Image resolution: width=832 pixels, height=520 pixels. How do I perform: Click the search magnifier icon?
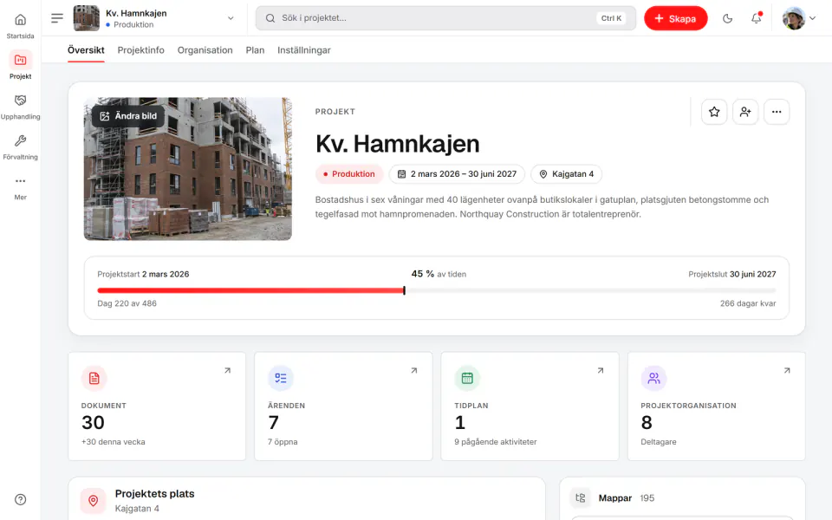click(x=270, y=18)
